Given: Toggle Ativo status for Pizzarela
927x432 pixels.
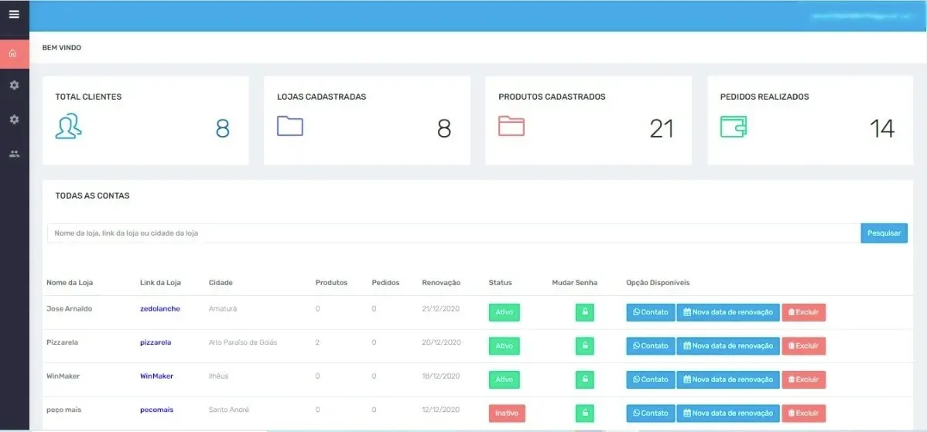Looking at the screenshot, I should 505,346.
